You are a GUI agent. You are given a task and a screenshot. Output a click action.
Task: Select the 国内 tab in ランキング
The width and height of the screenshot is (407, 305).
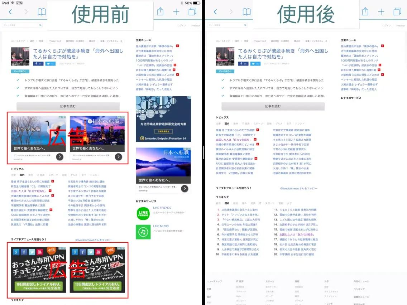(x=226, y=203)
